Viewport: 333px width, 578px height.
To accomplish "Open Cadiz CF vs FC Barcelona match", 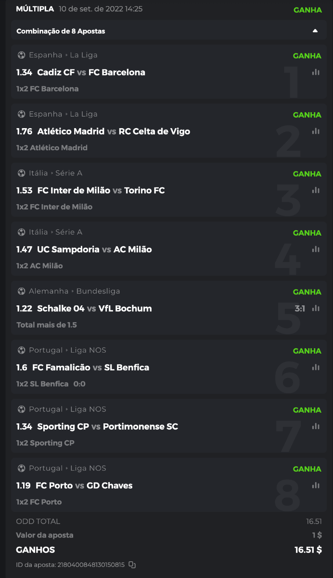I will tap(91, 72).
